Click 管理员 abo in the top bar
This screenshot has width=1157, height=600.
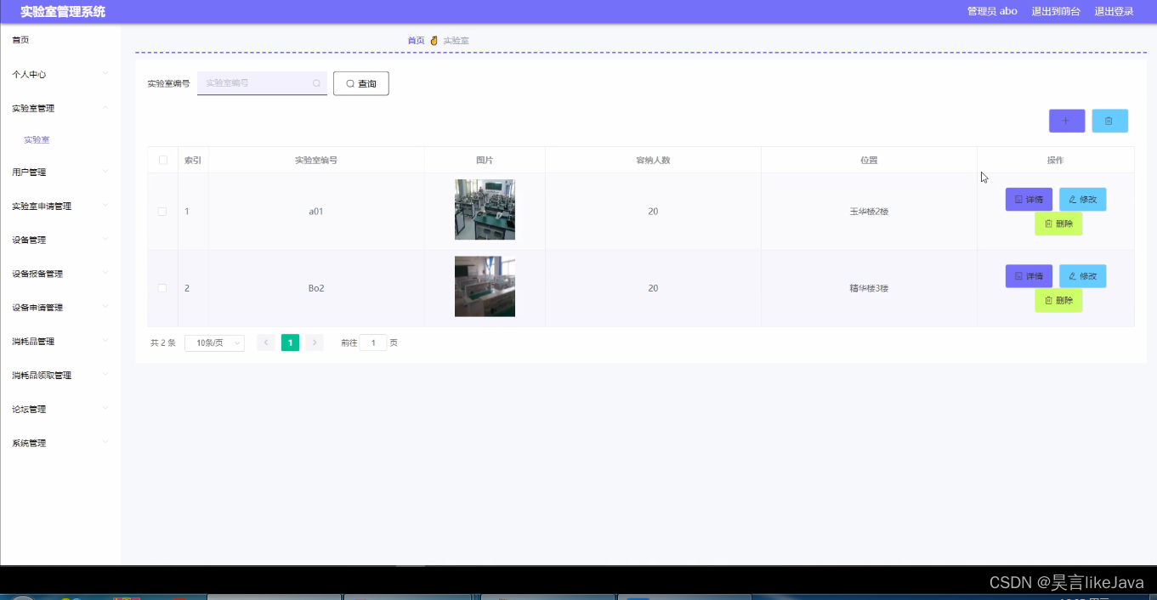[x=992, y=12]
